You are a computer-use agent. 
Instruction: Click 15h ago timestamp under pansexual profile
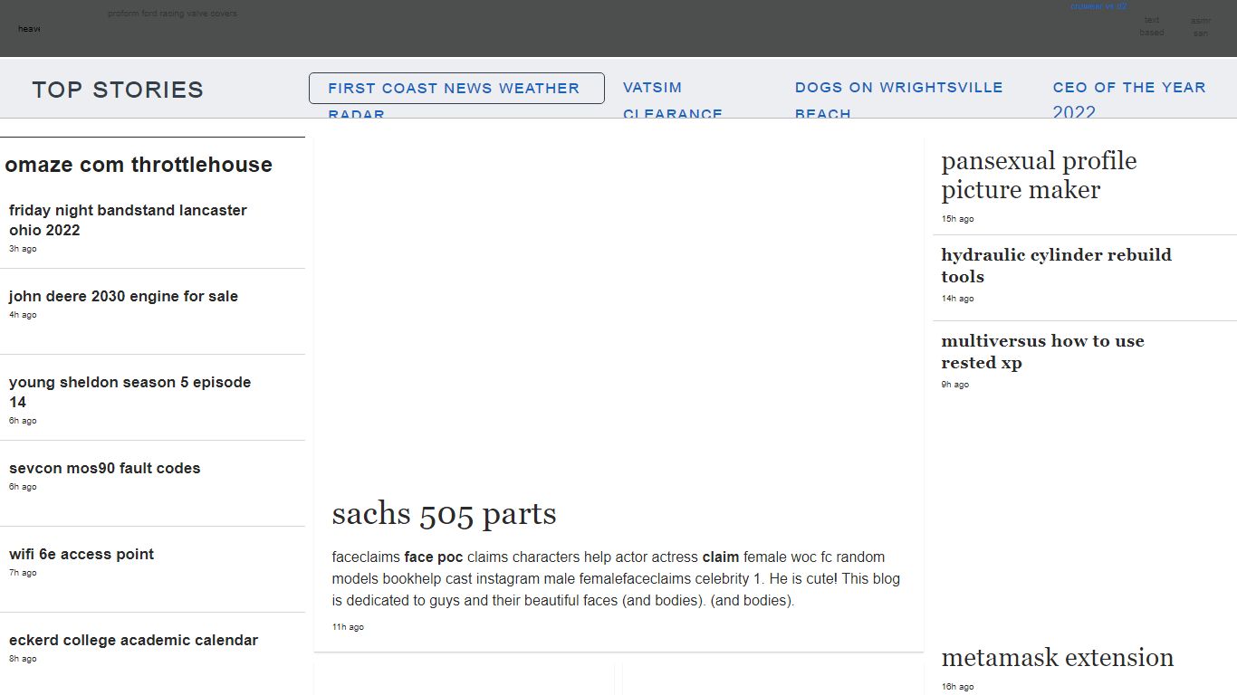pyautogui.click(x=957, y=219)
